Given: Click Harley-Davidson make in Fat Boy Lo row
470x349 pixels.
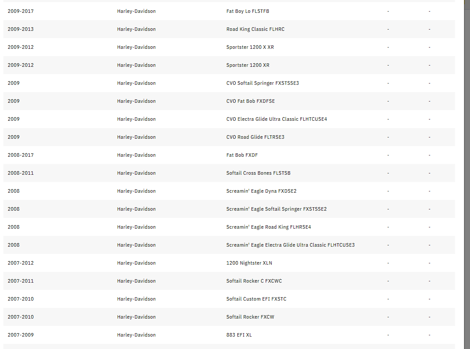Looking at the screenshot, I should click(136, 11).
